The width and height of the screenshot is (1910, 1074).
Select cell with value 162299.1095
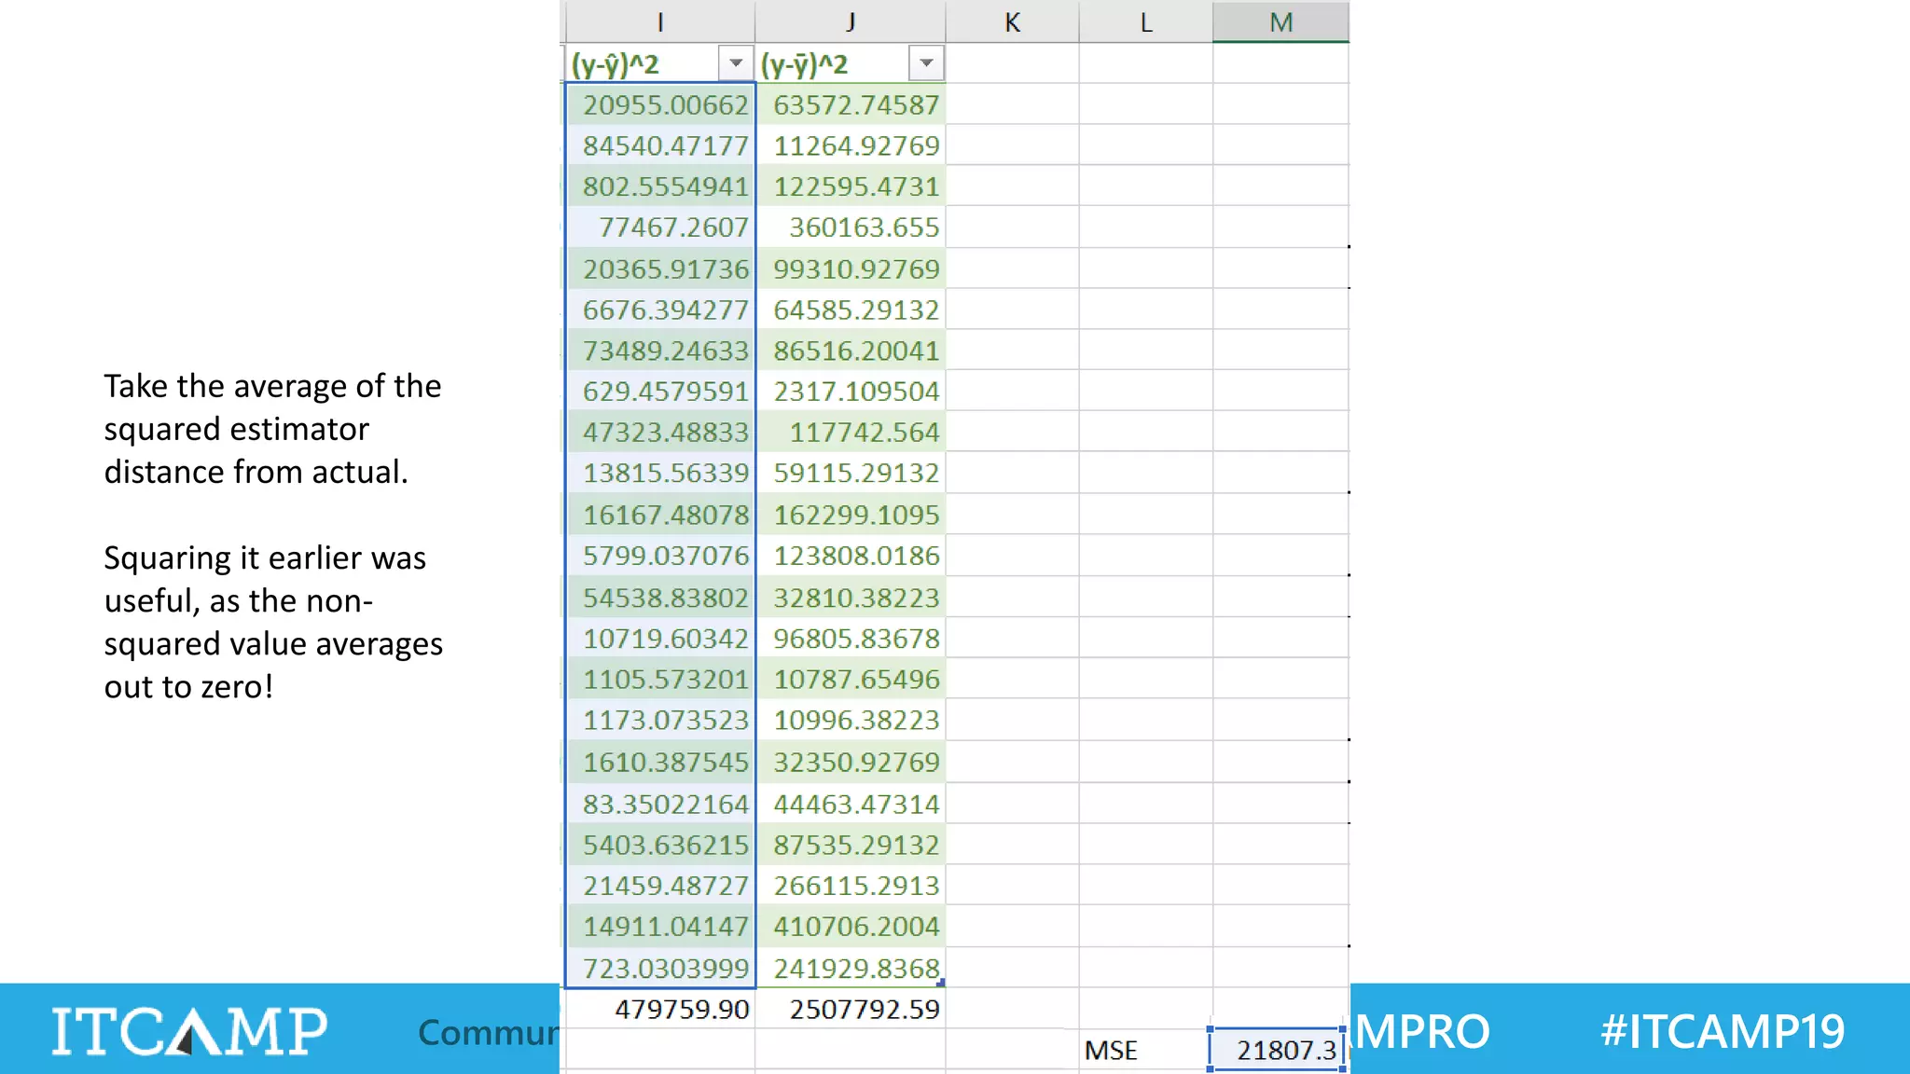click(851, 515)
